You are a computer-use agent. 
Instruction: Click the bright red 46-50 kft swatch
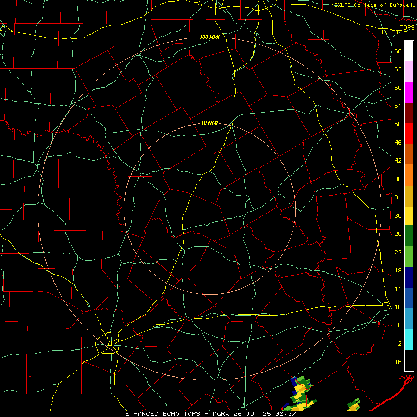point(409,133)
